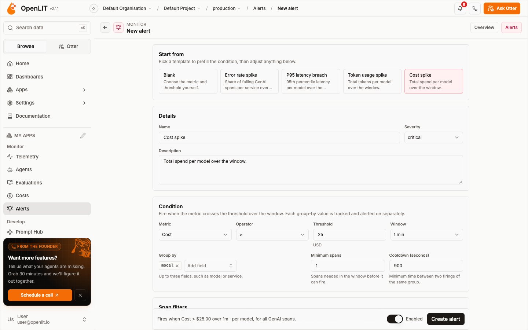Open the Metric dropdown showing Cost
Viewport: 528px width, 330px height.
click(x=195, y=235)
